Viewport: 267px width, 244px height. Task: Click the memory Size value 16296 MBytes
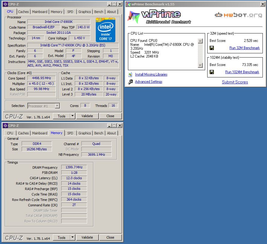click(37, 149)
